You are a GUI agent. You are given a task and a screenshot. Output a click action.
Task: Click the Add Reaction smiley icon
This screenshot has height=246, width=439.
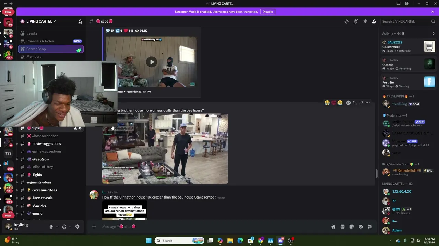(348, 103)
